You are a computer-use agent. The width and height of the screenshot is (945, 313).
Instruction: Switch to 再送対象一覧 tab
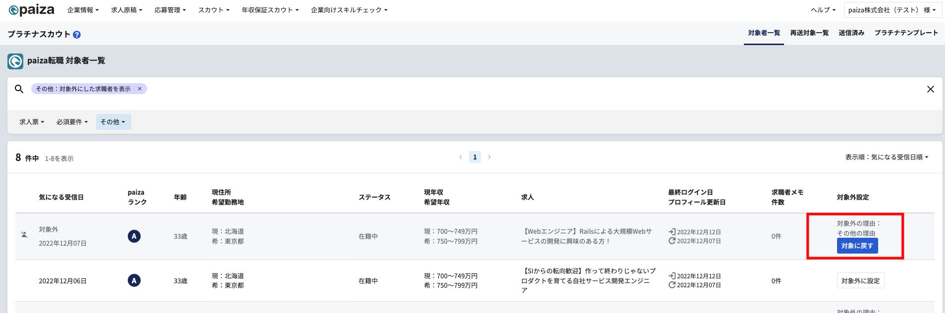click(809, 33)
